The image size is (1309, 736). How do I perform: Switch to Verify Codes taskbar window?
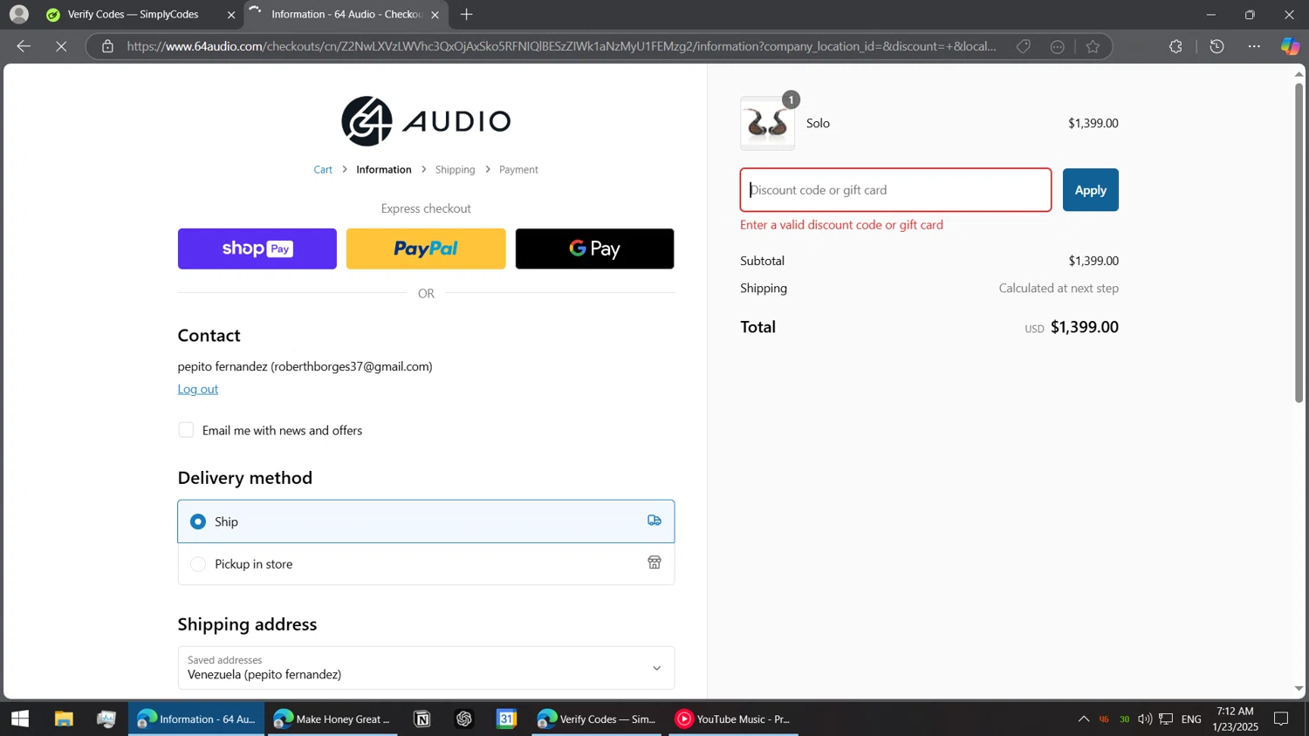click(x=598, y=719)
